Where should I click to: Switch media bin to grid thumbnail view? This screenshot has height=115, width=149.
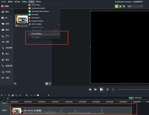47,84
